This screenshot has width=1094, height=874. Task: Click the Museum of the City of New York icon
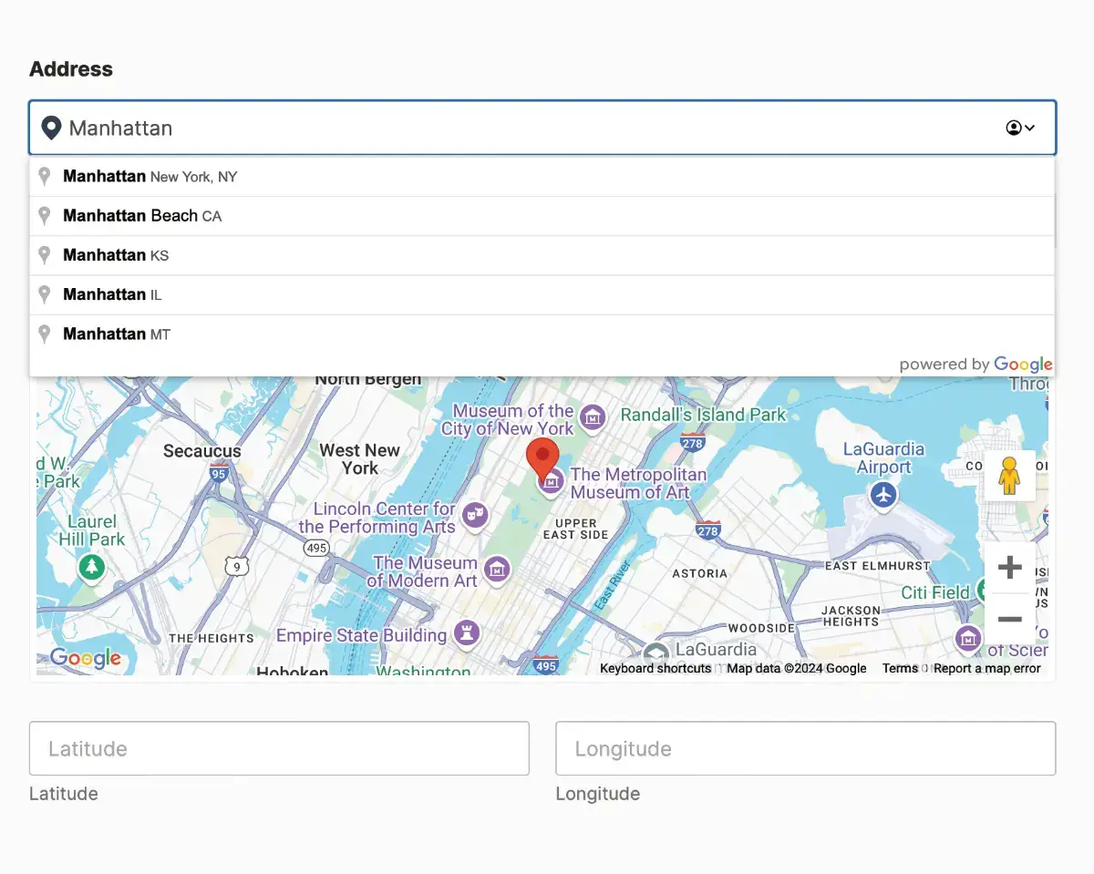(593, 417)
